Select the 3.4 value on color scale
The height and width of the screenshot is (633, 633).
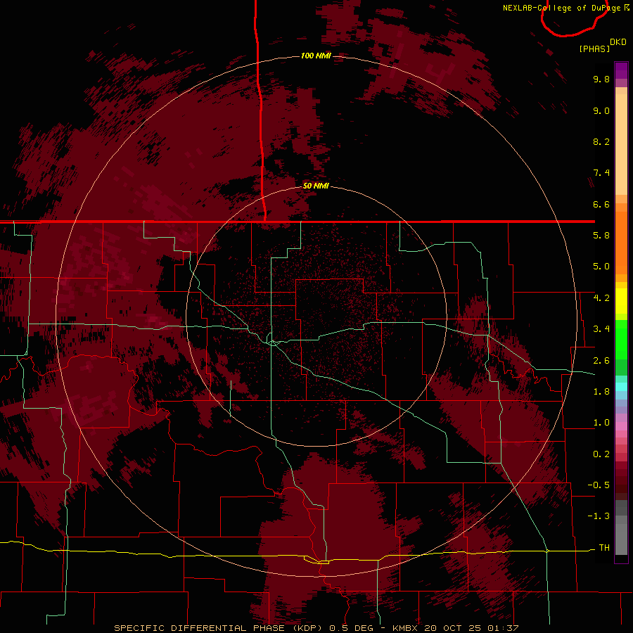pos(601,329)
